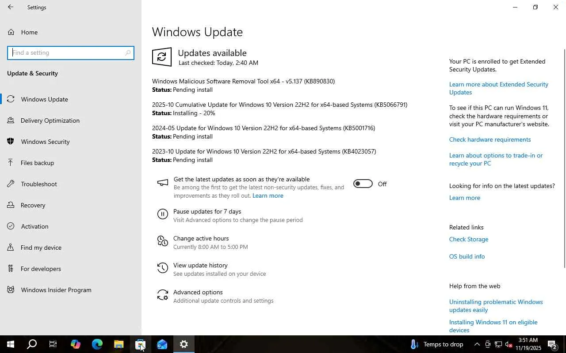Click the Home icon in sidebar
The image size is (566, 353).
(x=11, y=32)
